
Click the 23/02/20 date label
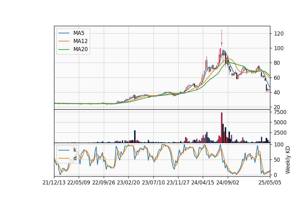[x=128, y=183]
